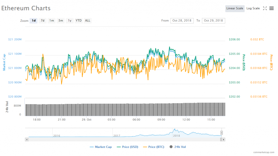Click the fullscreen expand icon
This screenshot has height=156, width=278.
point(265,8)
